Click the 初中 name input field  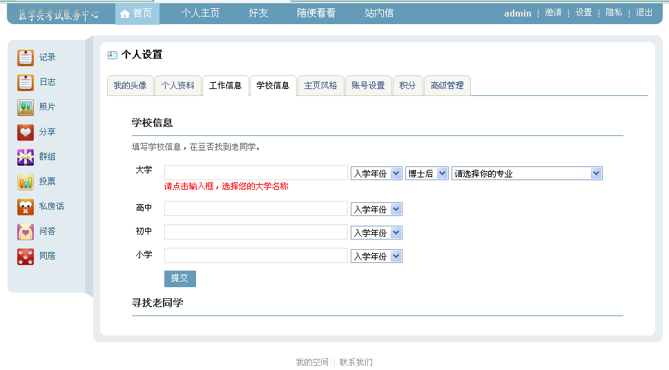pyautogui.click(x=256, y=232)
